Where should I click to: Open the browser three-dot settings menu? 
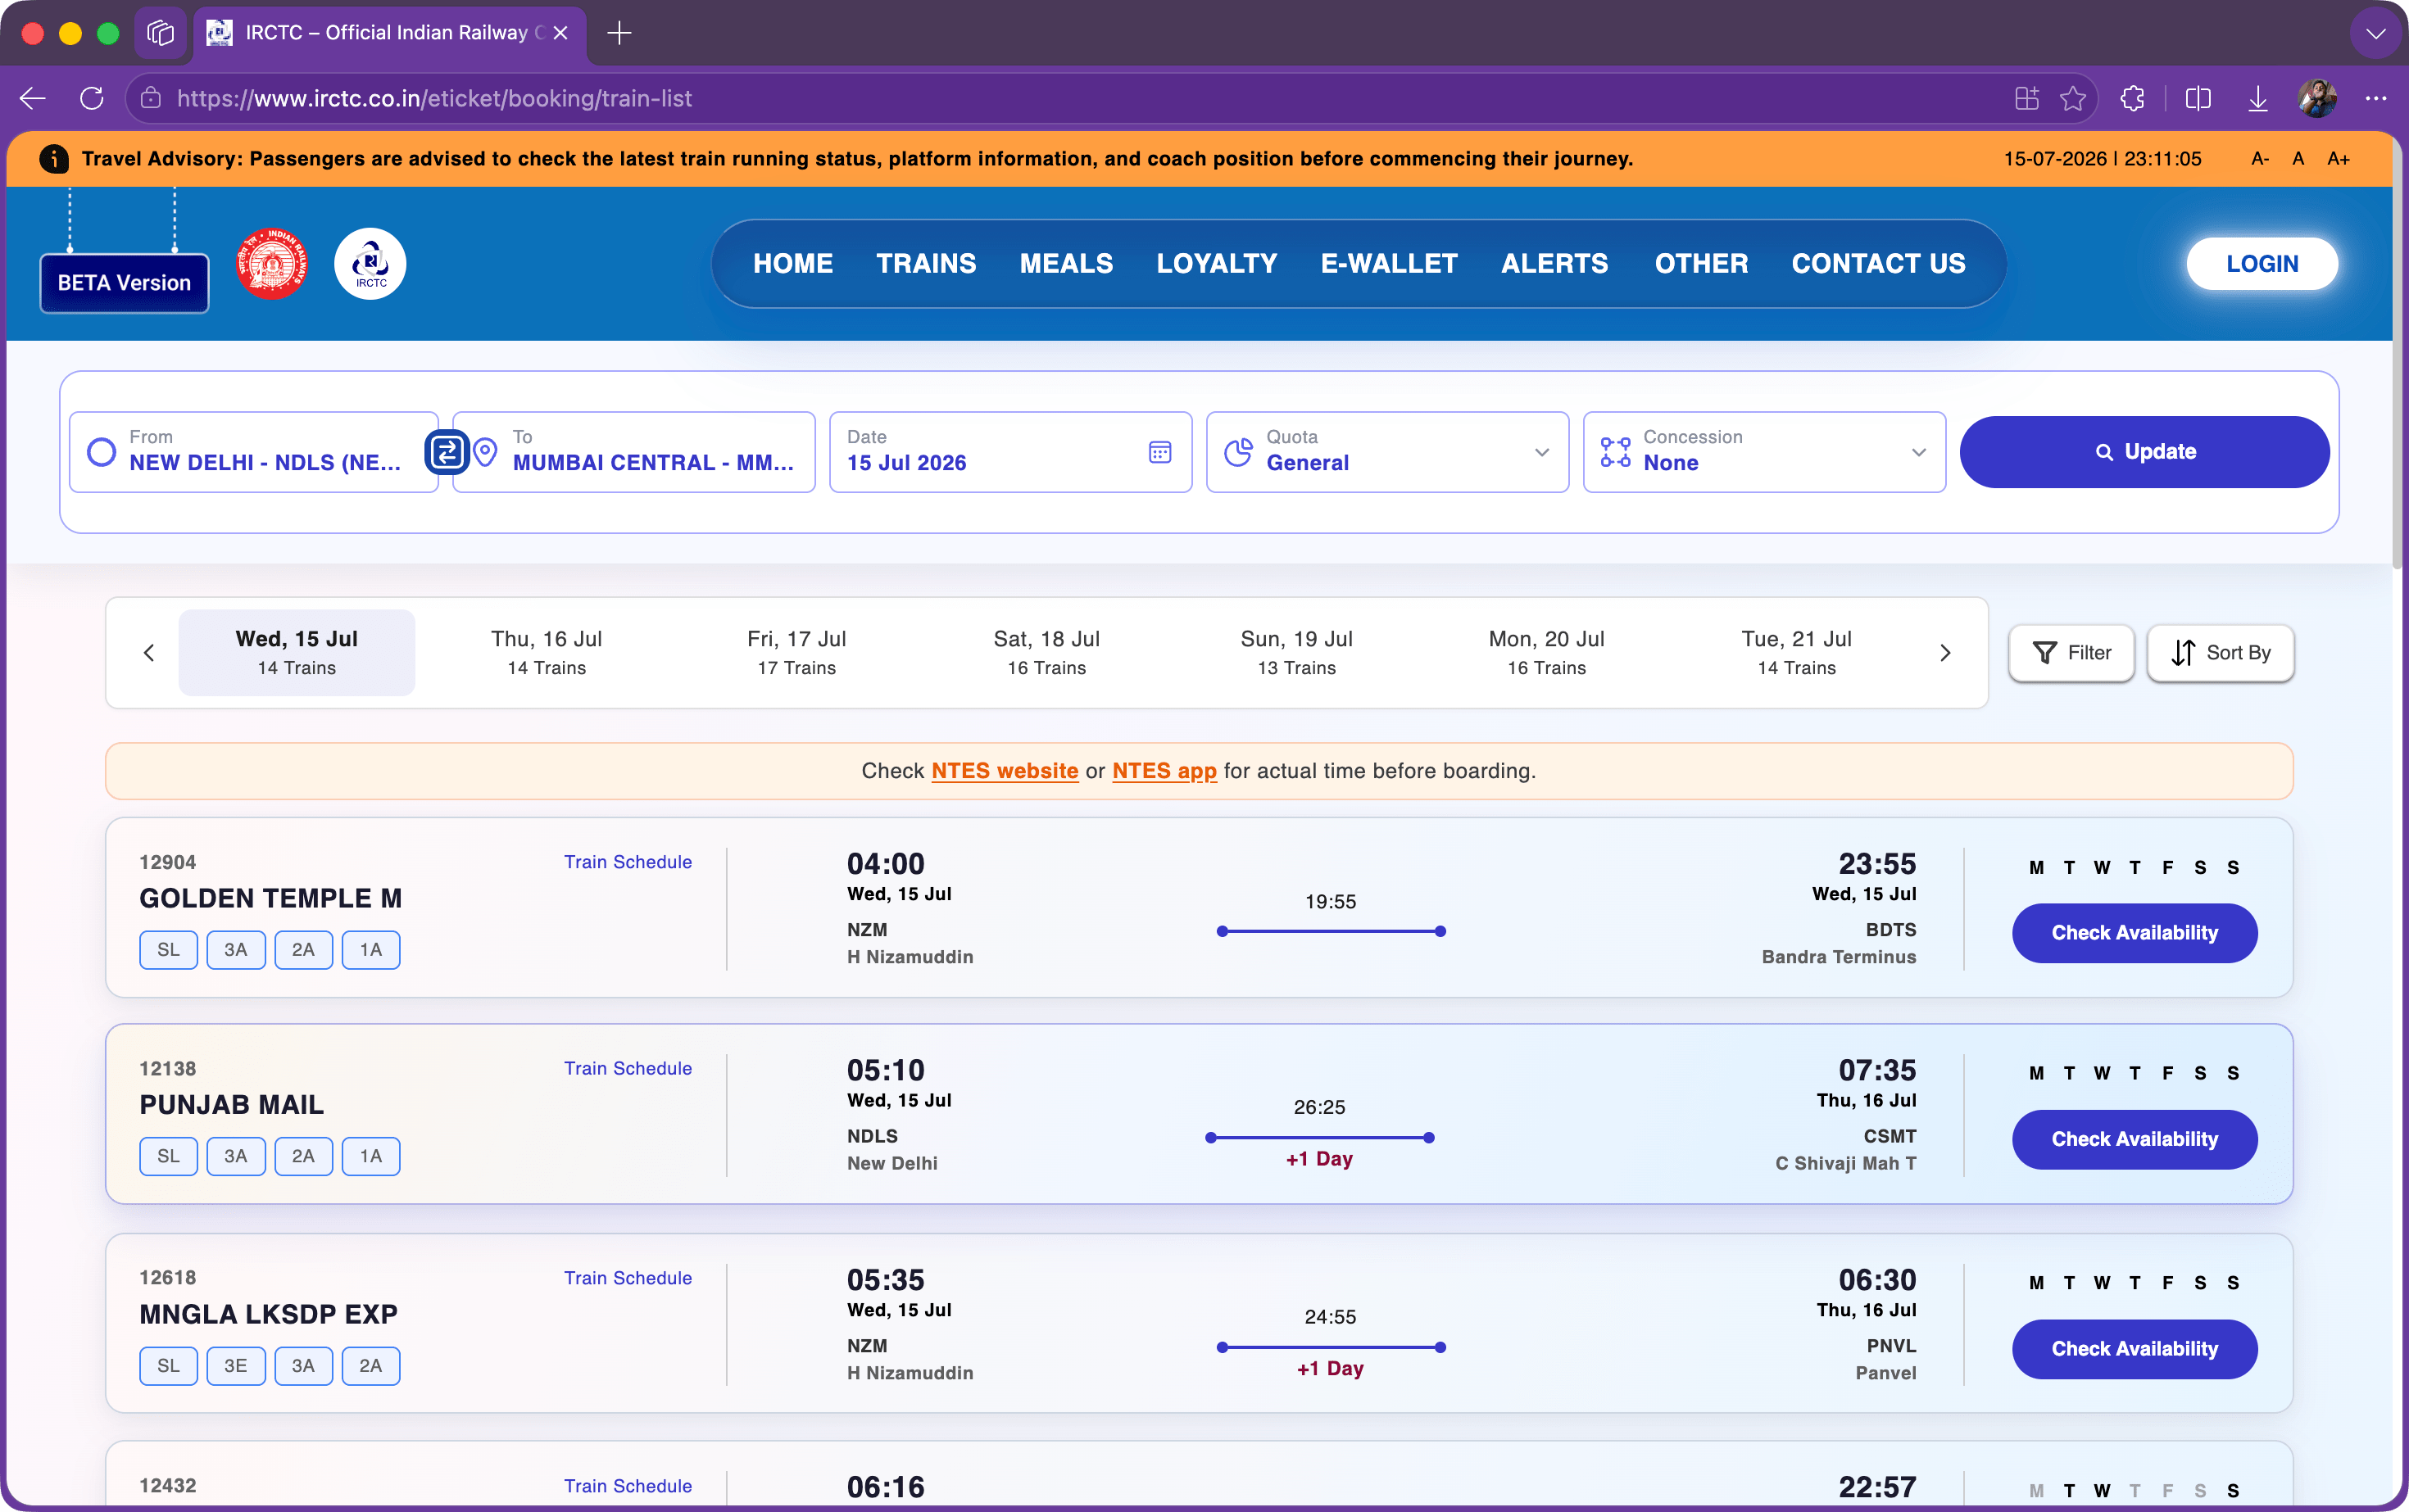point(2376,98)
